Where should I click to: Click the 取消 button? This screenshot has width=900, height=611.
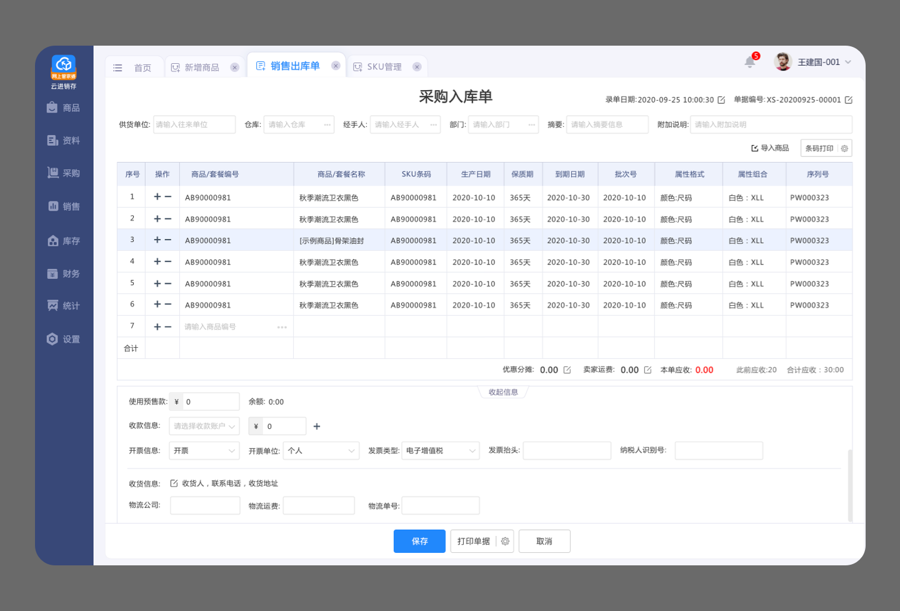click(x=544, y=542)
